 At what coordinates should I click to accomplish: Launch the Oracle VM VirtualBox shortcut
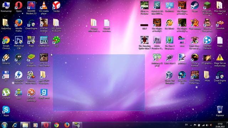click(170, 78)
